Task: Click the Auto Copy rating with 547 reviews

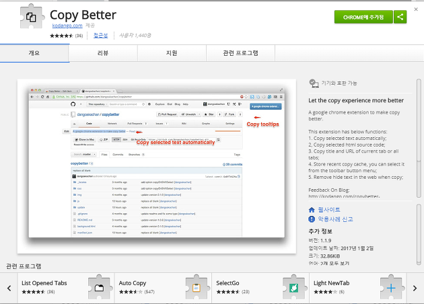Action: (x=137, y=292)
